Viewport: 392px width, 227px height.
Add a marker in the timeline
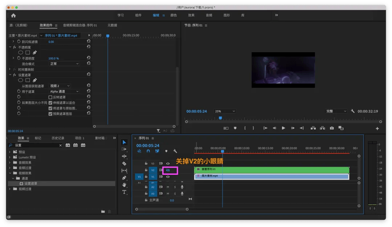pos(166,151)
